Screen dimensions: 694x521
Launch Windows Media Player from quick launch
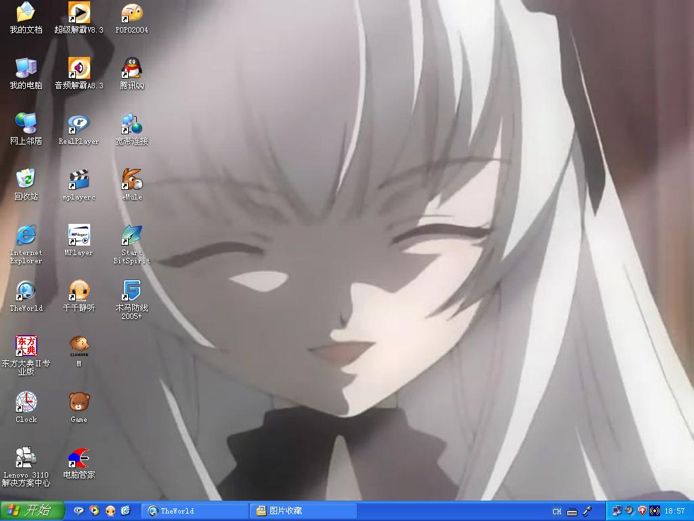tap(94, 511)
